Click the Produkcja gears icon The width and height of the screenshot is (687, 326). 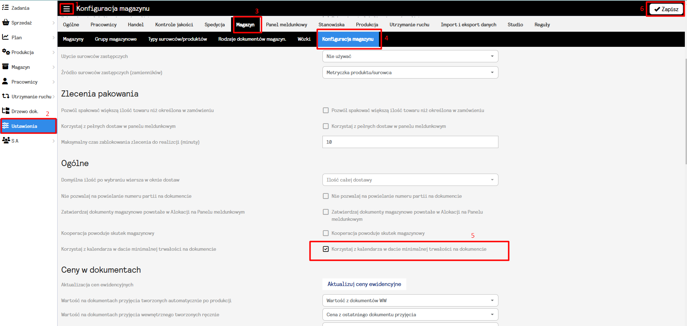pos(6,52)
